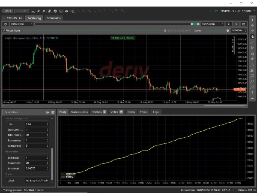Select the trend line drawing tool
The height and width of the screenshot is (193, 257).
(x=252, y=42)
